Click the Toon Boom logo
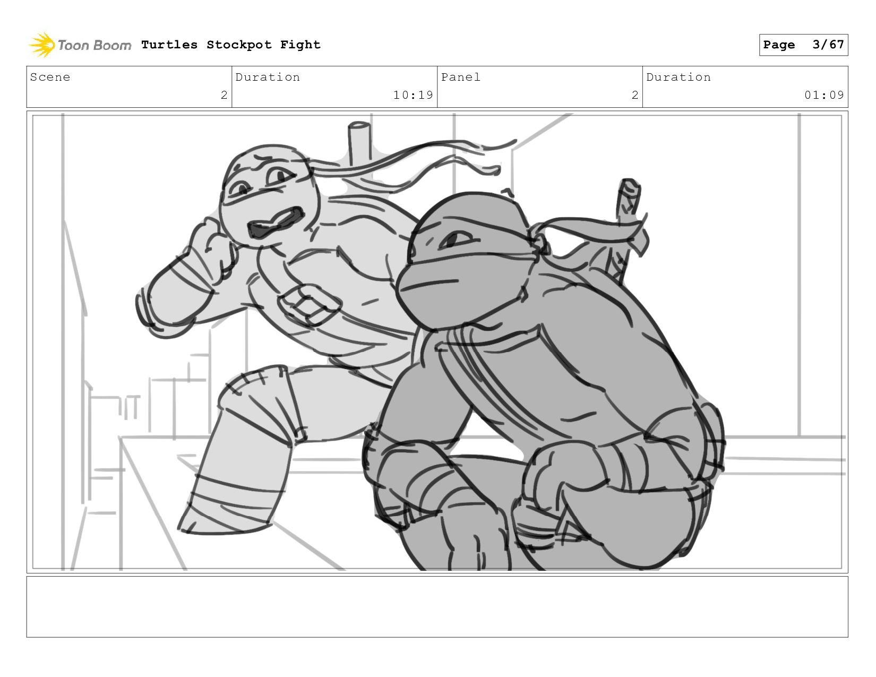Image resolution: width=876 pixels, height=677 pixels. tap(80, 45)
